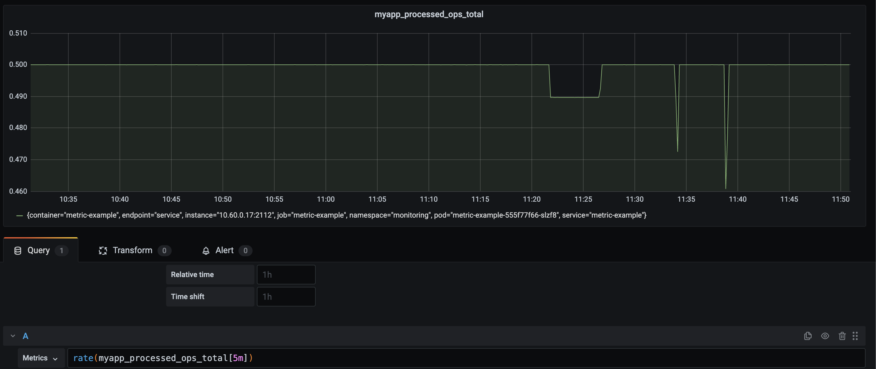
Task: Click the 0.510 y-axis label
Action: pyautogui.click(x=18, y=33)
